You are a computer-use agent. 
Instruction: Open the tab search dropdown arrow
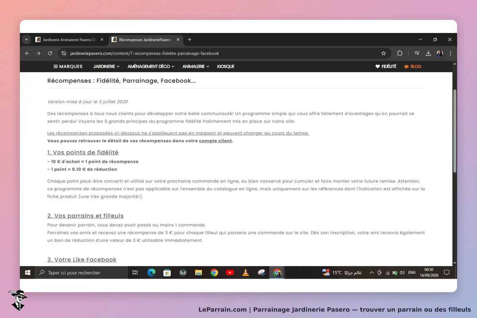26,40
